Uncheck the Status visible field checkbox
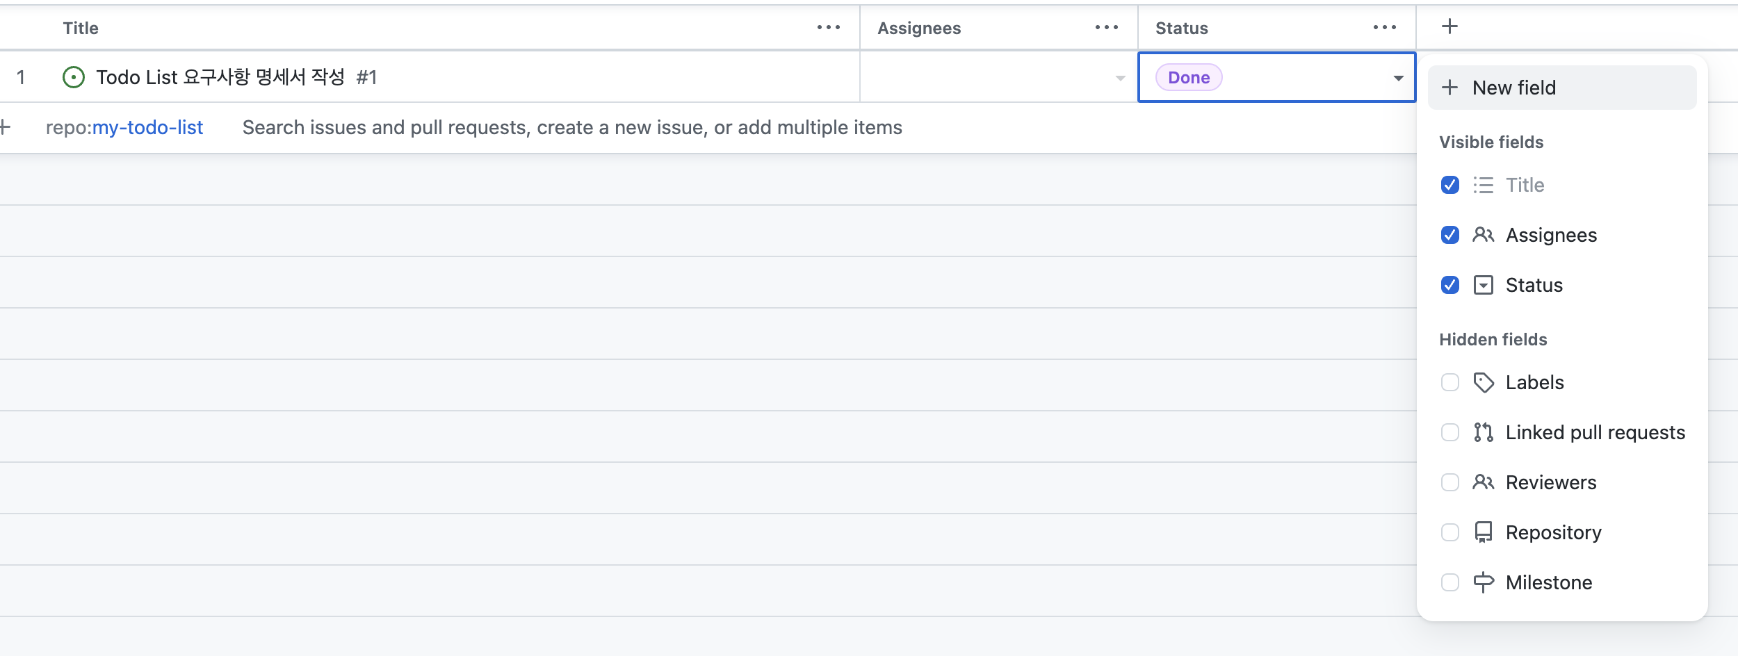1738x656 pixels. [x=1450, y=286]
